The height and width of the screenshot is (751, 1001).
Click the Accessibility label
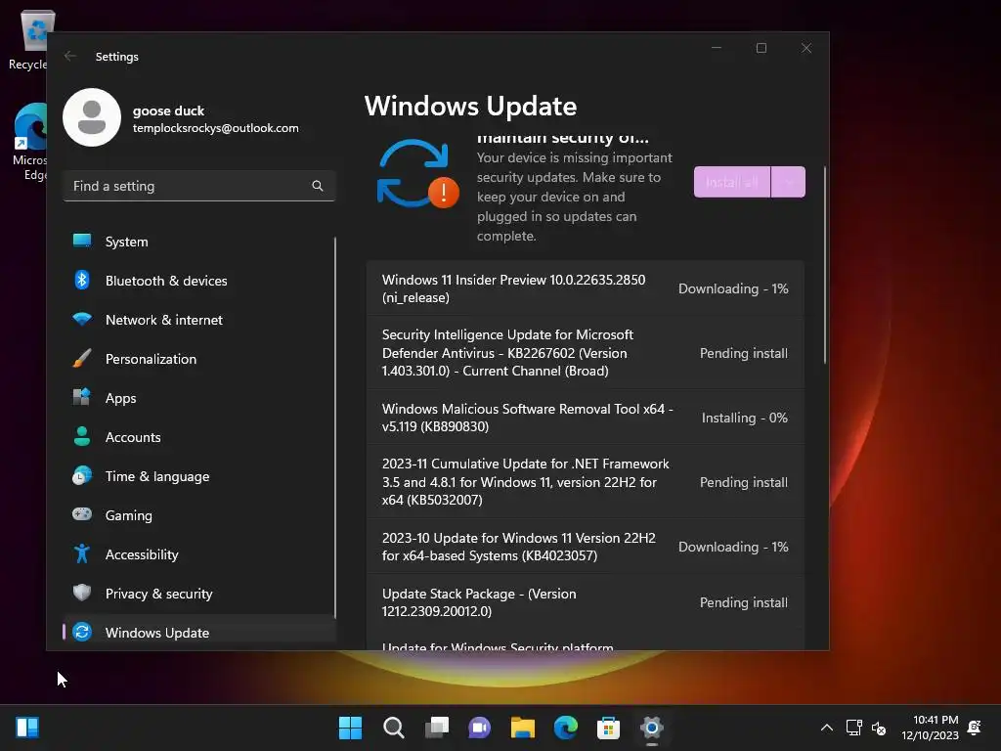pos(142,554)
